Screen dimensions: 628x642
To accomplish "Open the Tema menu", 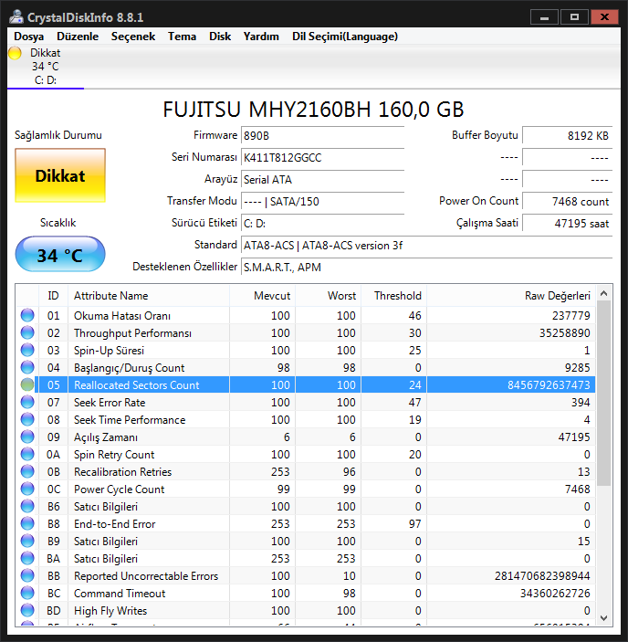I will 182,37.
